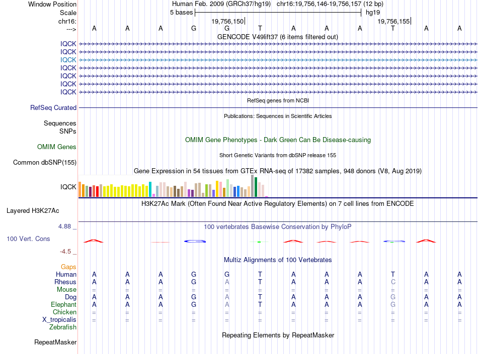The image size is (478, 354).
Task: Click the blue G conservation logo in PhyloP
Action: pos(195,241)
